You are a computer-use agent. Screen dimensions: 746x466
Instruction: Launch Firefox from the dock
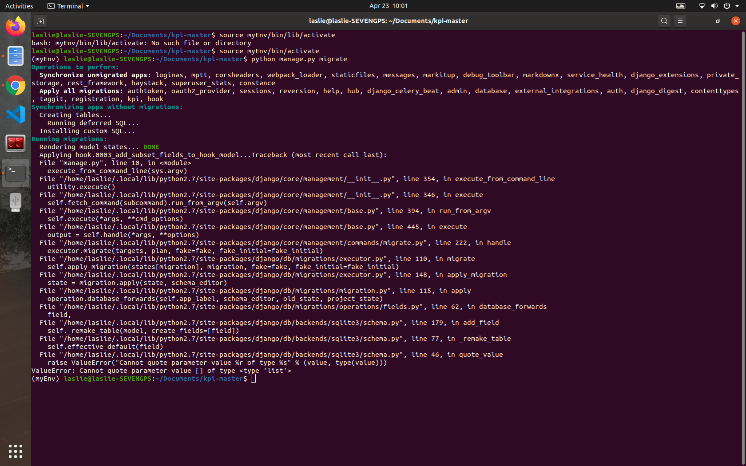point(16,27)
